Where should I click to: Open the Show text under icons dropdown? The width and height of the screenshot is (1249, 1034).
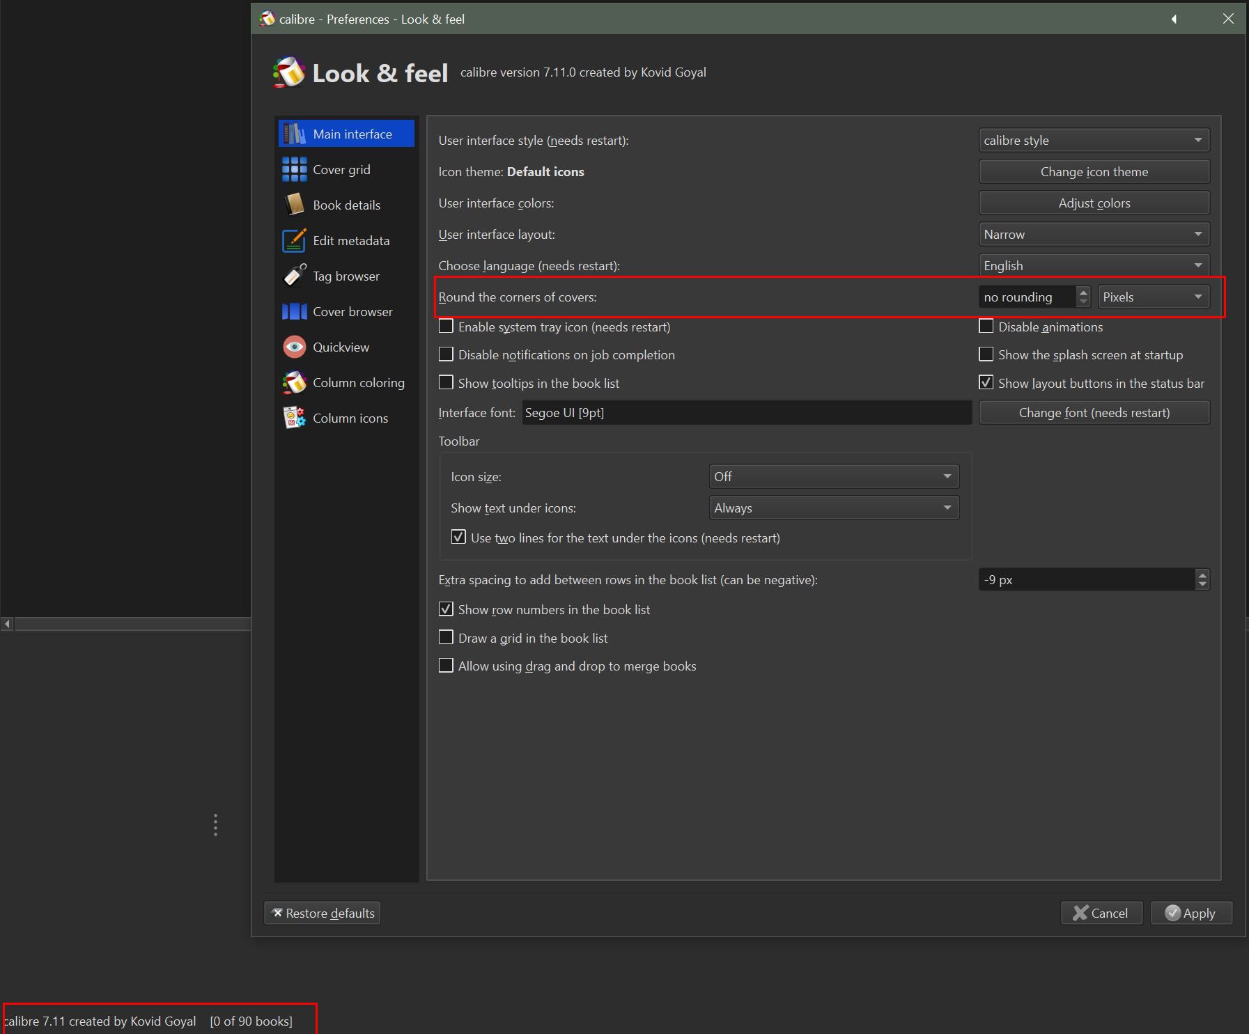834,508
